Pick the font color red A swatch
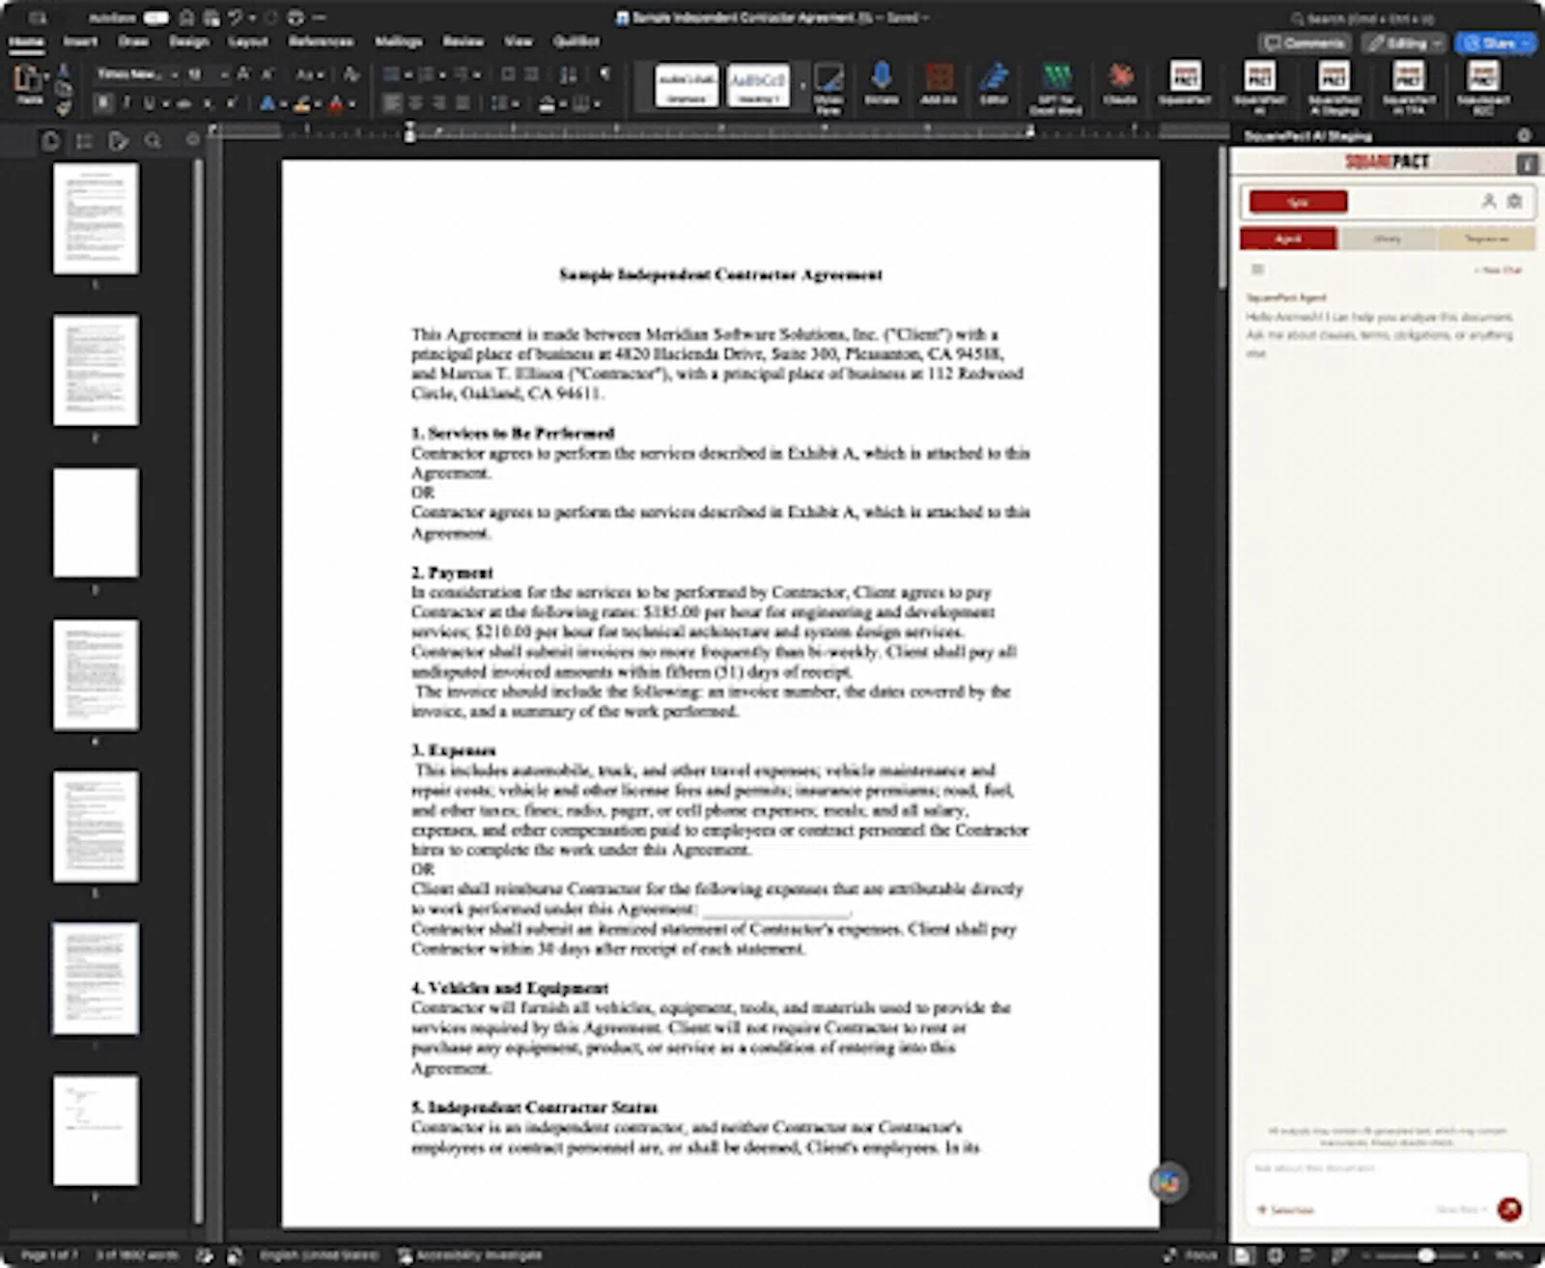This screenshot has height=1268, width=1545. (x=335, y=103)
